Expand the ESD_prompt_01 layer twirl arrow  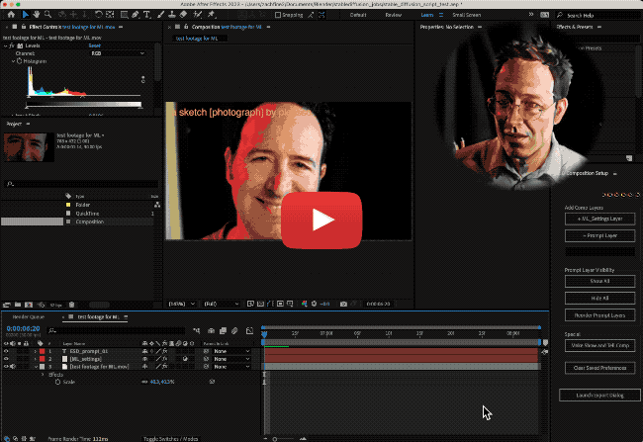click(36, 351)
